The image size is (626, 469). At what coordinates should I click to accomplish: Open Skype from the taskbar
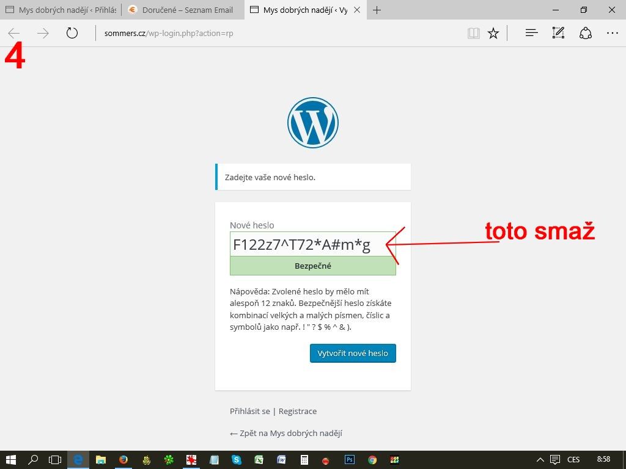[237, 460]
